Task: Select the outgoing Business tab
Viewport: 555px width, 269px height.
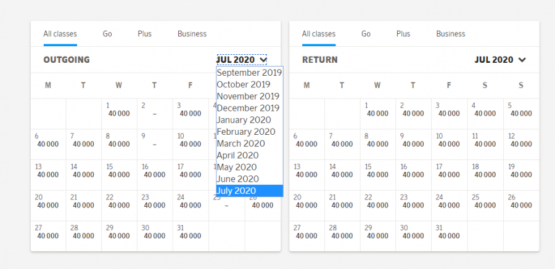Action: [192, 34]
